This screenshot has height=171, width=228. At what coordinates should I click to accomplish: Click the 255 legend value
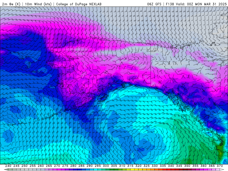(x=32, y=166)
